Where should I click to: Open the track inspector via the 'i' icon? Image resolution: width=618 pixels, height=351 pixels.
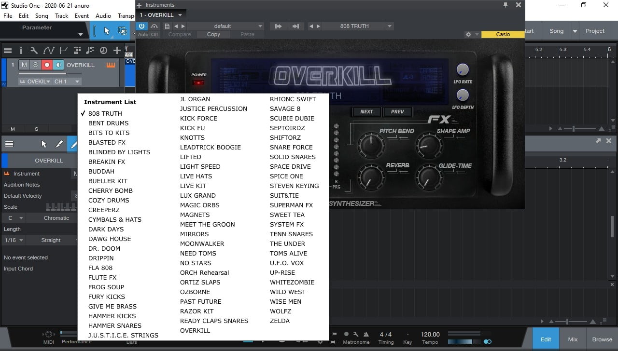[x=21, y=50]
